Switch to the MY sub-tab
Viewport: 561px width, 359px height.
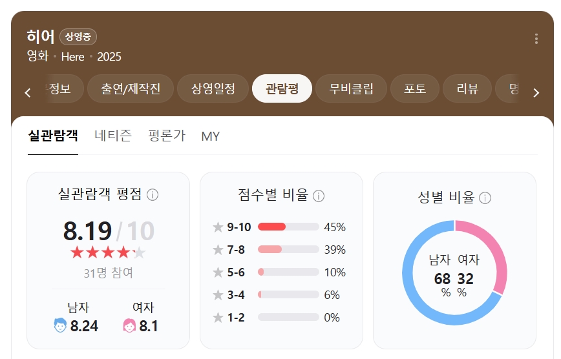coord(211,136)
